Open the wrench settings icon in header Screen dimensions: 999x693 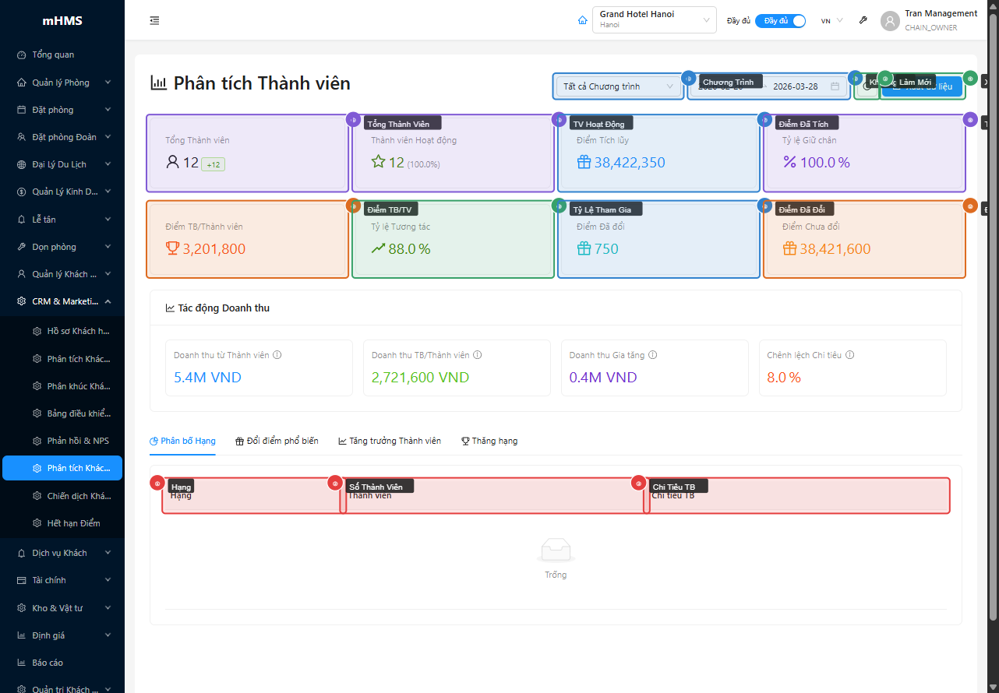click(x=863, y=21)
